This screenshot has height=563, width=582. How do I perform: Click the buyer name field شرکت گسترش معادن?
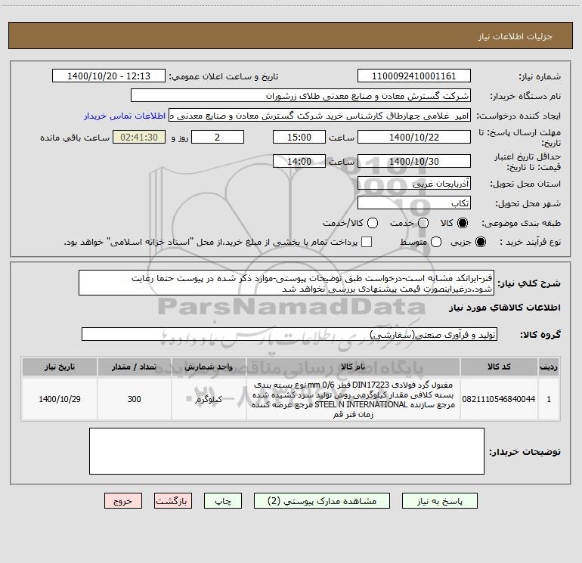pos(301,96)
